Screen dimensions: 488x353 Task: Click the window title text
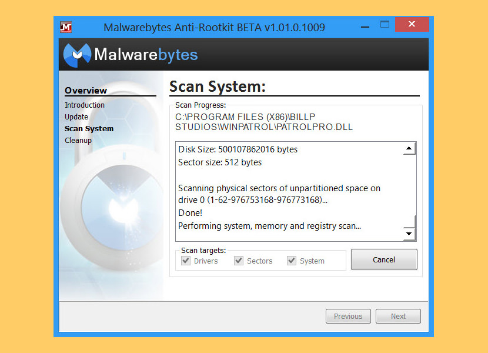point(214,28)
